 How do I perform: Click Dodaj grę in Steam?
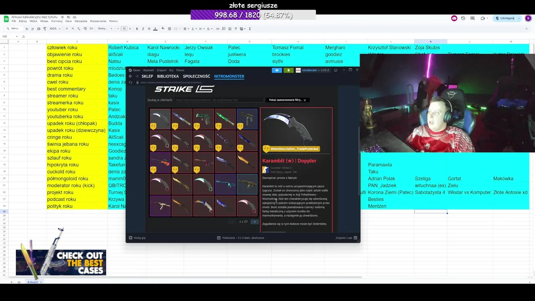coord(138,238)
